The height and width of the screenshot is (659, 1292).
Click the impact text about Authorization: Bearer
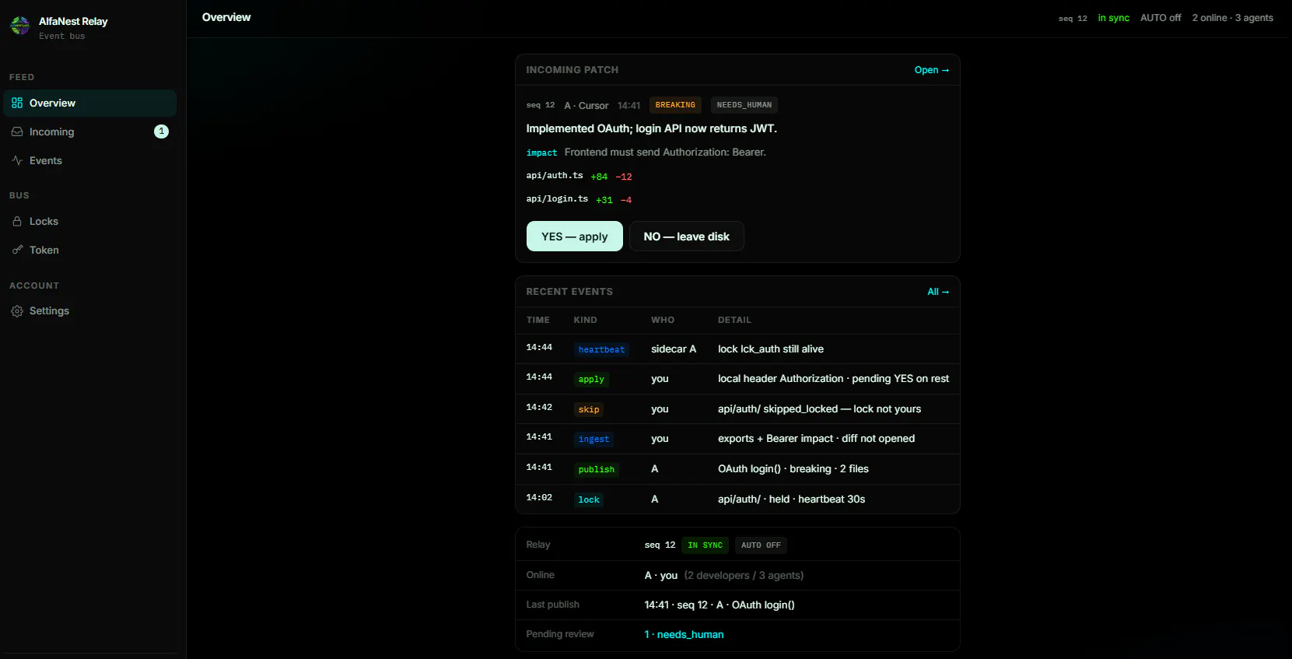coord(665,152)
